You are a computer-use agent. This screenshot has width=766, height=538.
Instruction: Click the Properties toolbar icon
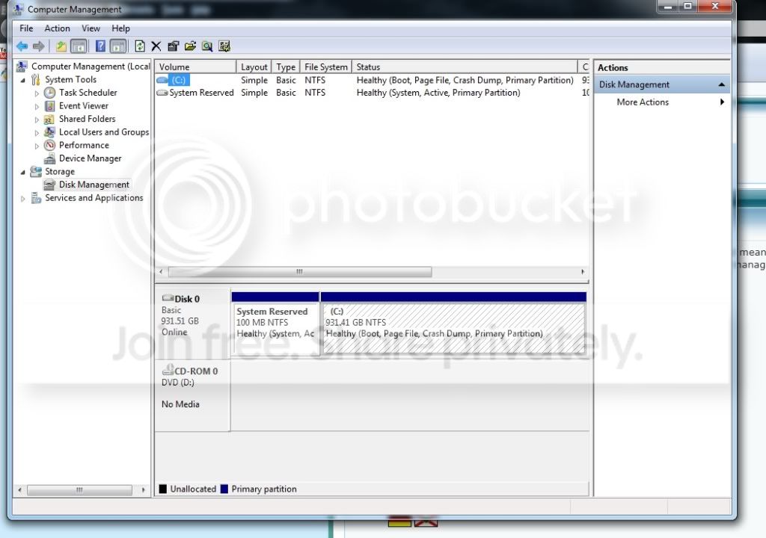point(173,46)
